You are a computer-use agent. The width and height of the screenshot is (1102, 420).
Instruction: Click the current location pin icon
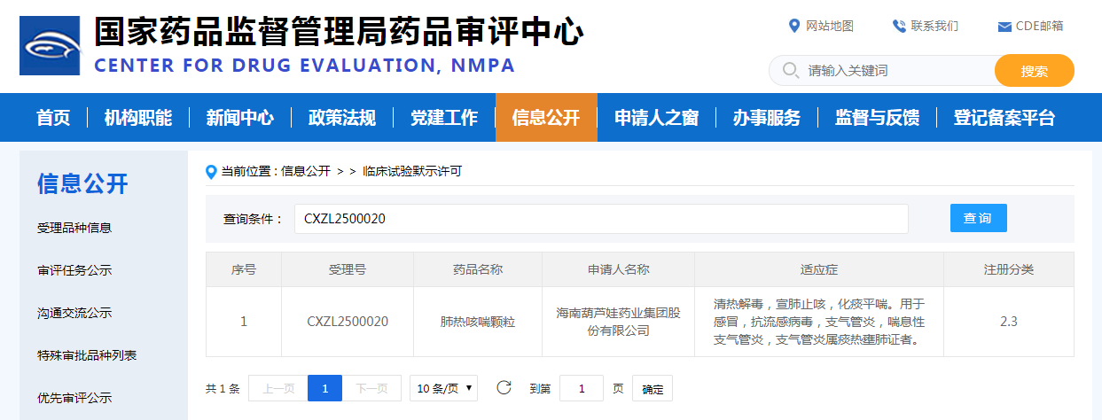[x=211, y=171]
